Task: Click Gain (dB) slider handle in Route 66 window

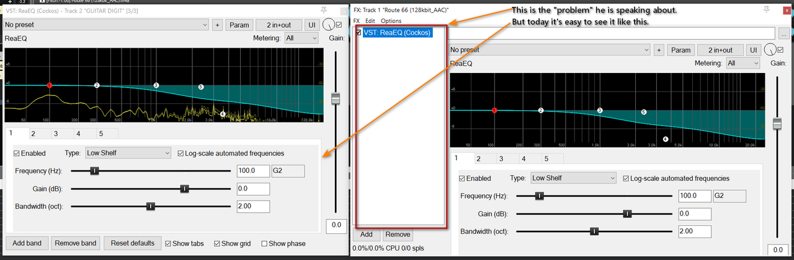Action: tap(627, 214)
